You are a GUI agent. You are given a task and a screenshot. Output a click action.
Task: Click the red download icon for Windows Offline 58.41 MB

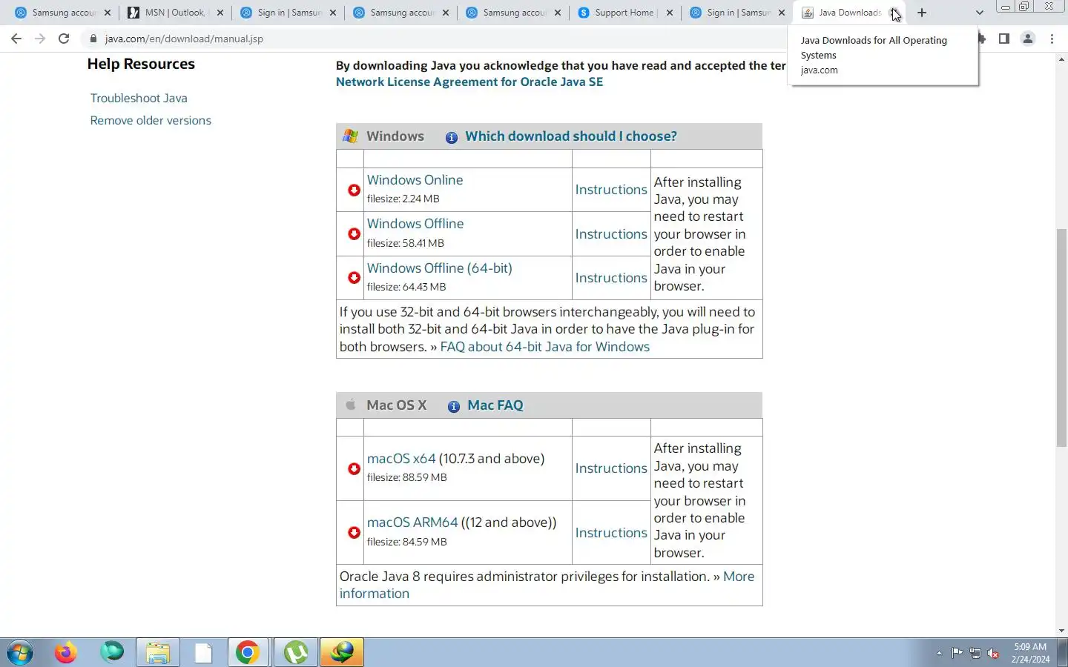click(354, 234)
